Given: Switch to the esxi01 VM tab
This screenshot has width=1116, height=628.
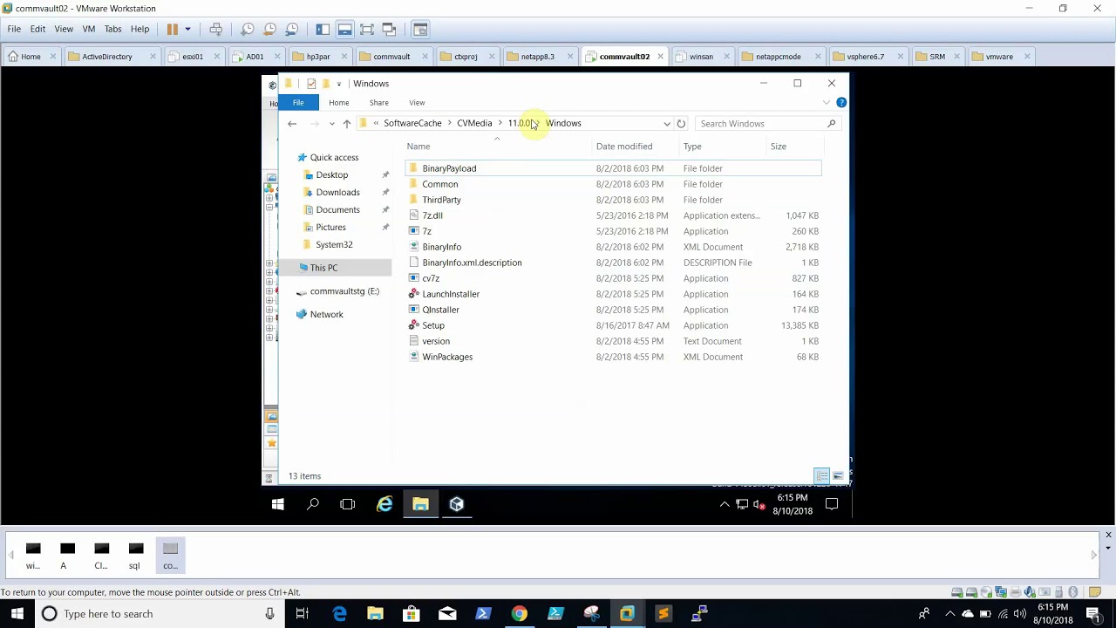Looking at the screenshot, I should click(193, 57).
